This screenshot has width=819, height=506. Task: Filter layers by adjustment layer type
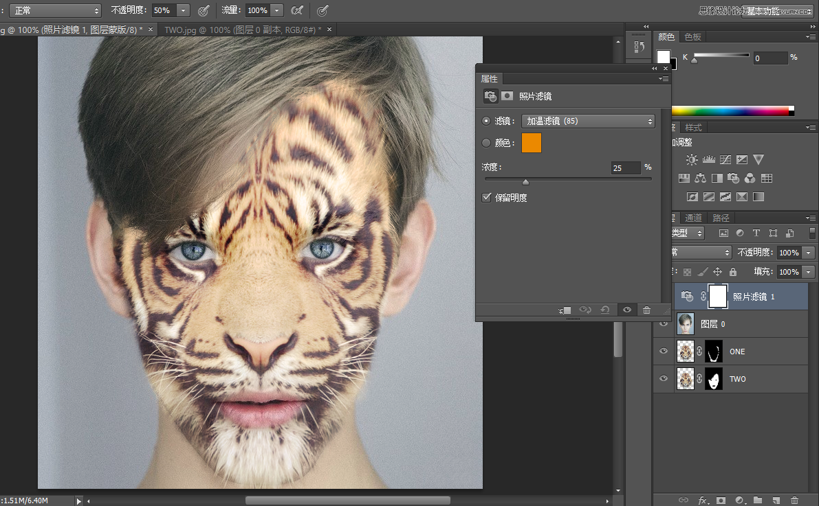pos(740,233)
